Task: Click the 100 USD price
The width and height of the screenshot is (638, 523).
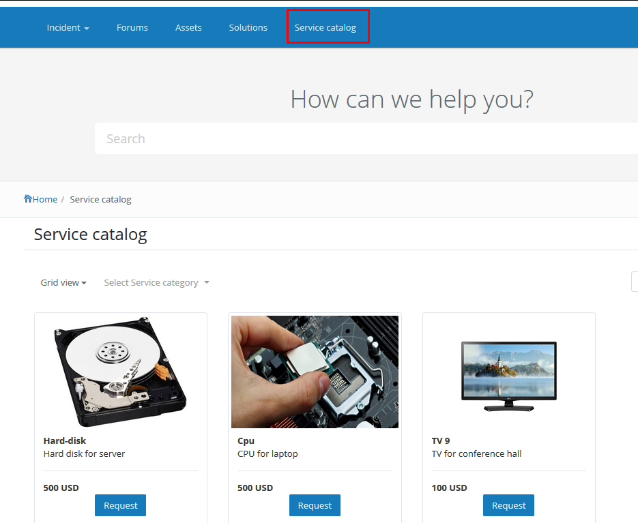Action: (x=449, y=488)
